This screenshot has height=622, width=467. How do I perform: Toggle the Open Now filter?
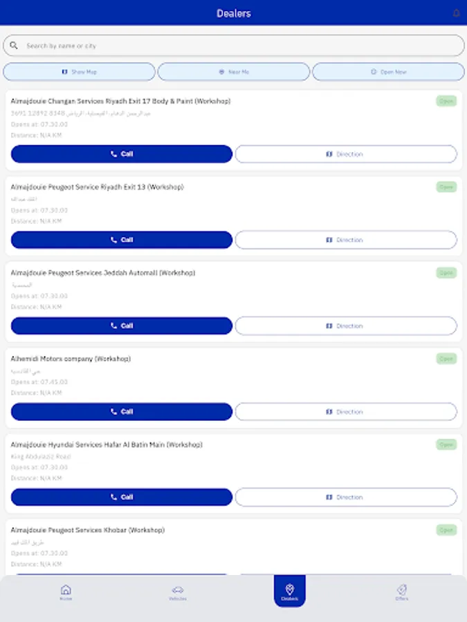(387, 71)
